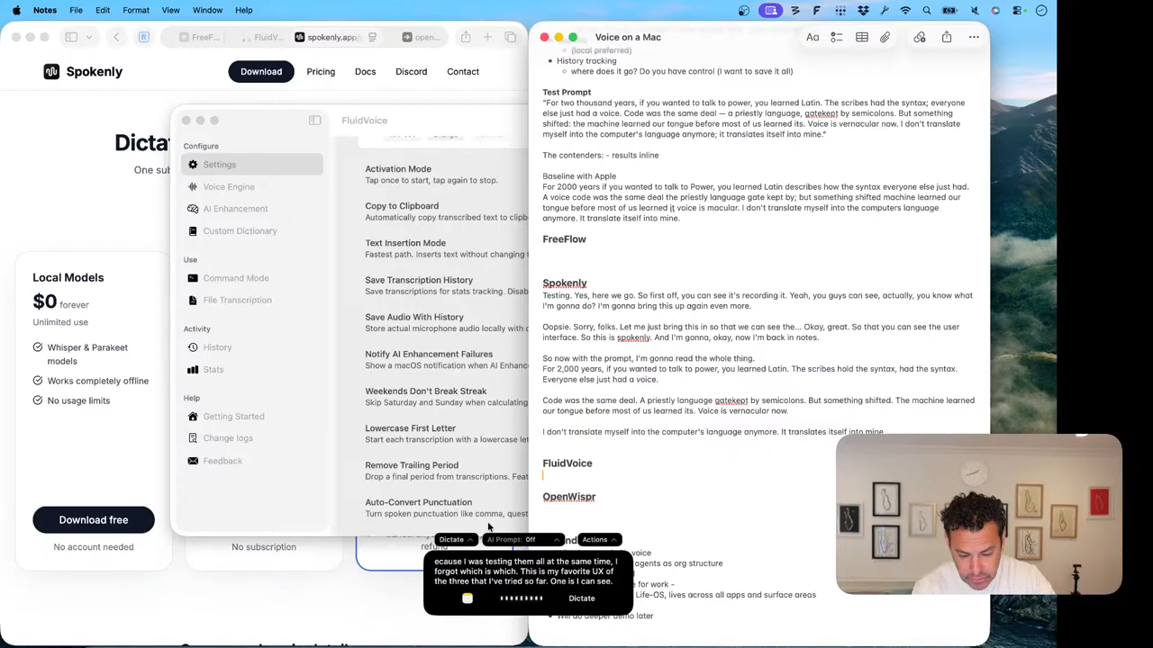This screenshot has height=648, width=1153.
Task: Open Spotlight search in menu bar
Action: [926, 10]
